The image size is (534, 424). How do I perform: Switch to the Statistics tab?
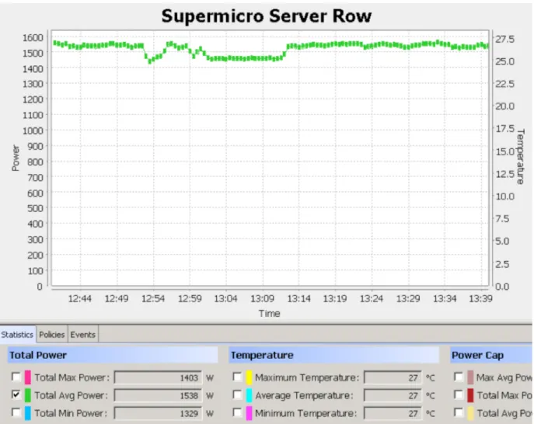17,335
